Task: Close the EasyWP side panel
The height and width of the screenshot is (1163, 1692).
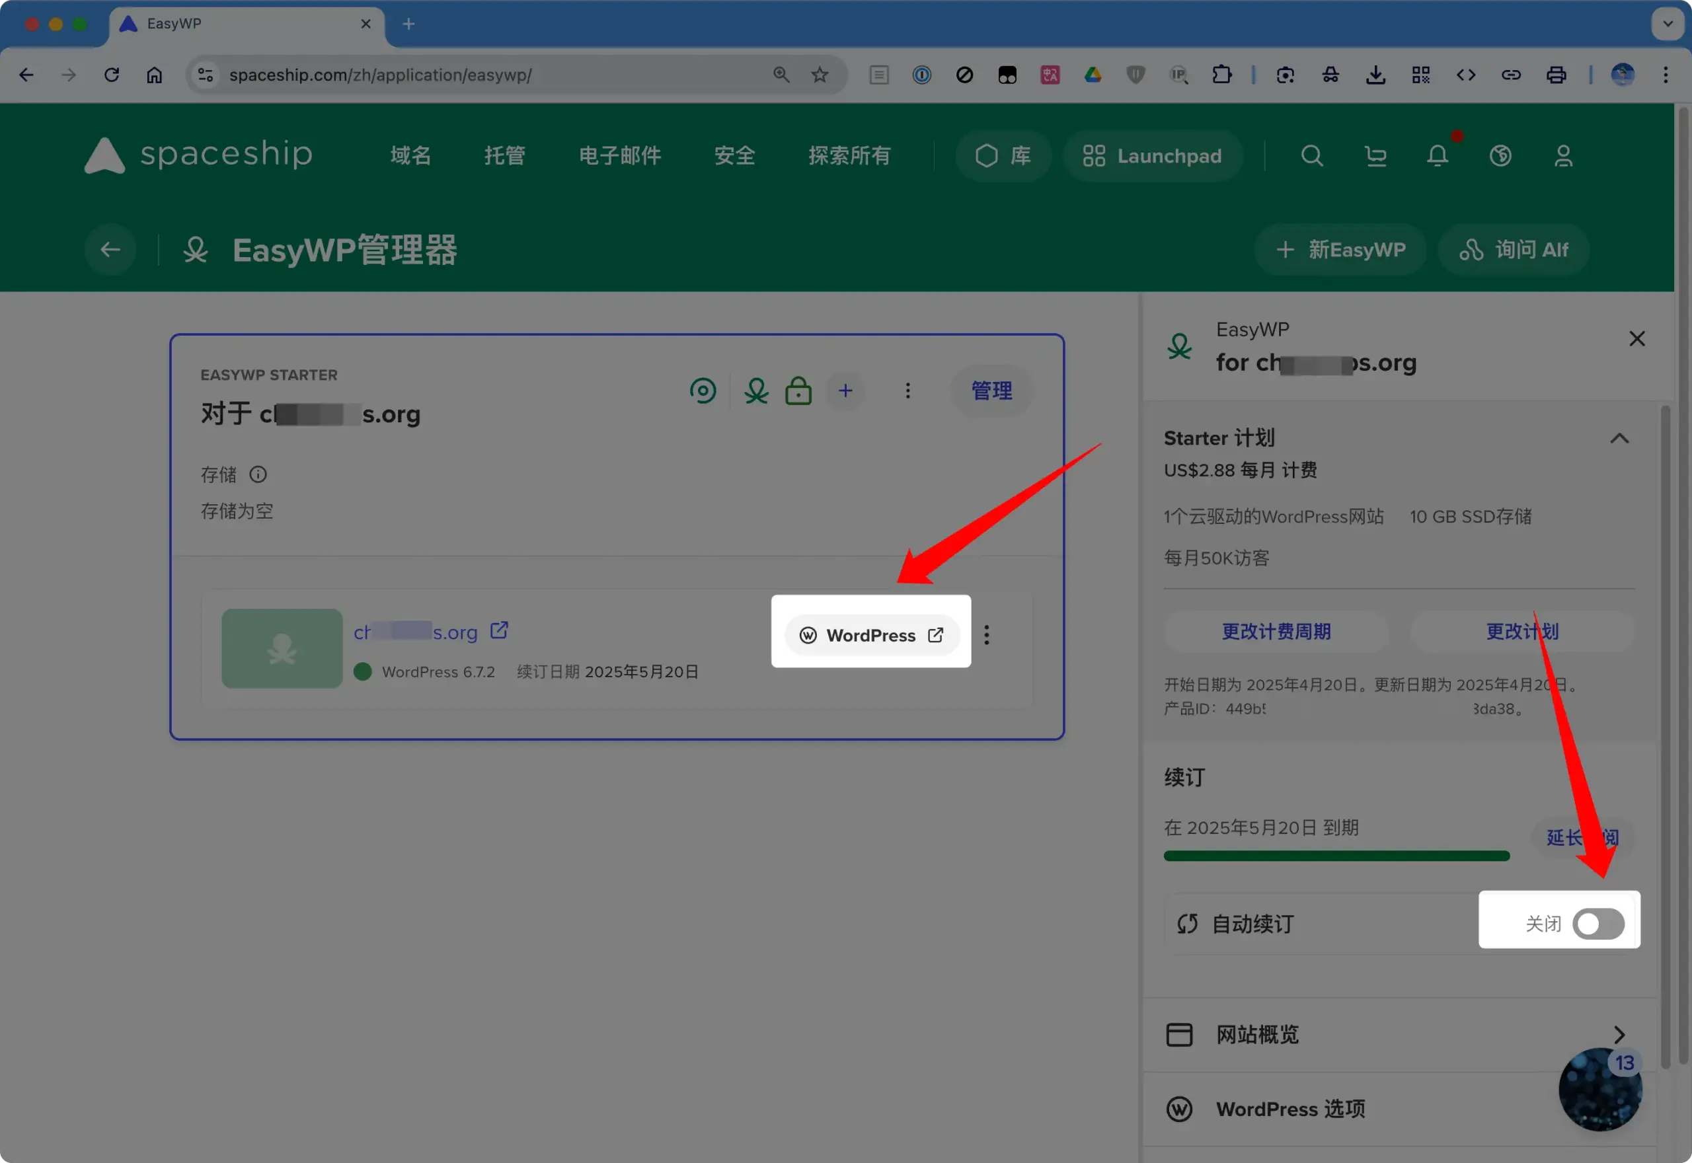Action: pyautogui.click(x=1636, y=339)
